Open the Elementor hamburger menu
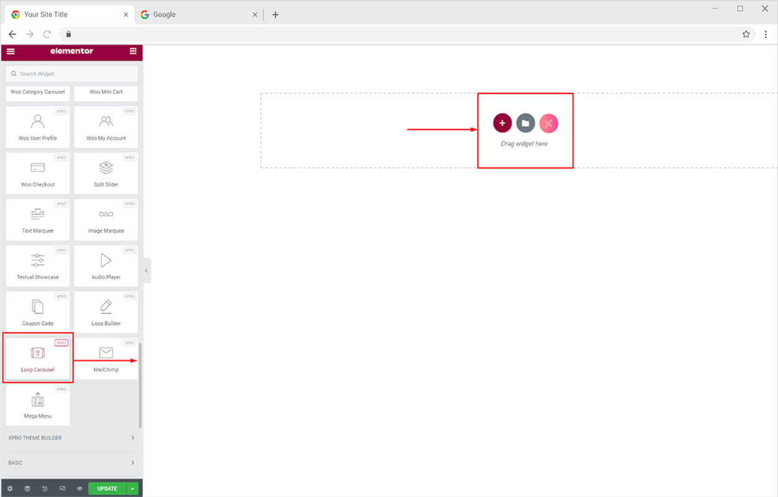Viewport: 778px width, 497px height. point(11,51)
